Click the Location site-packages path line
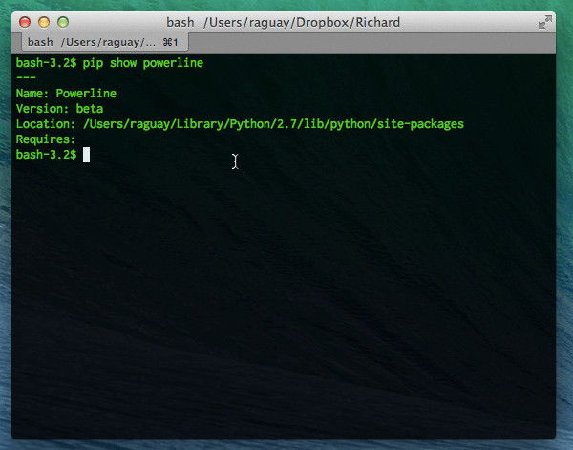This screenshot has height=450, width=573. tap(240, 124)
